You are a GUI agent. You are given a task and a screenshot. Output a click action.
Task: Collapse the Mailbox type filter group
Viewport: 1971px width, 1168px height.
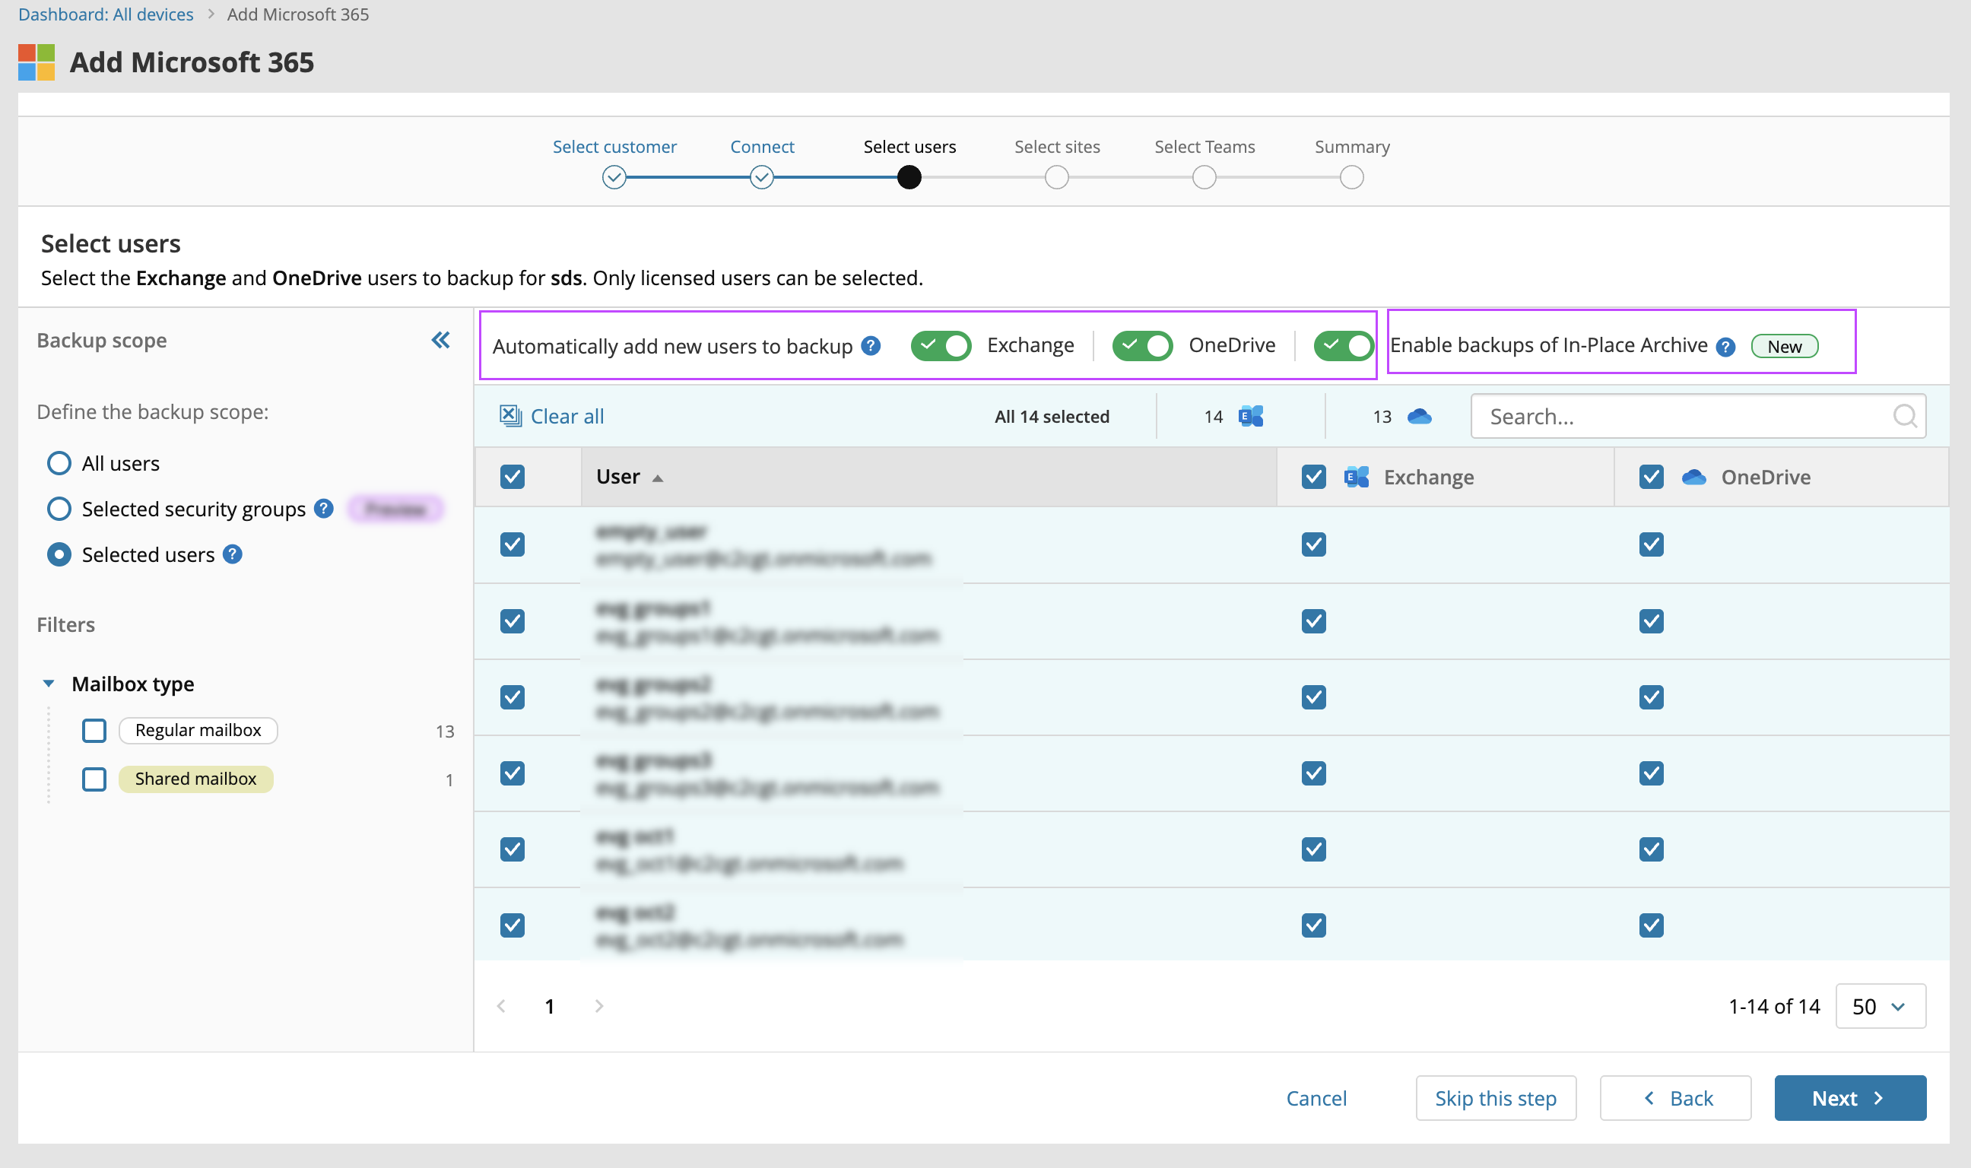pyautogui.click(x=49, y=684)
